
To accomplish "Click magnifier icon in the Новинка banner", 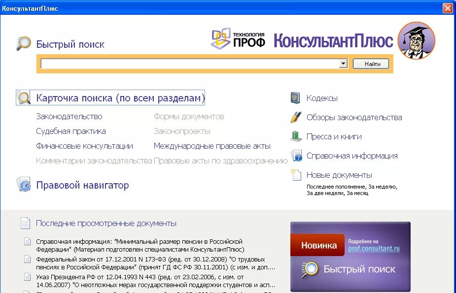I will (310, 269).
